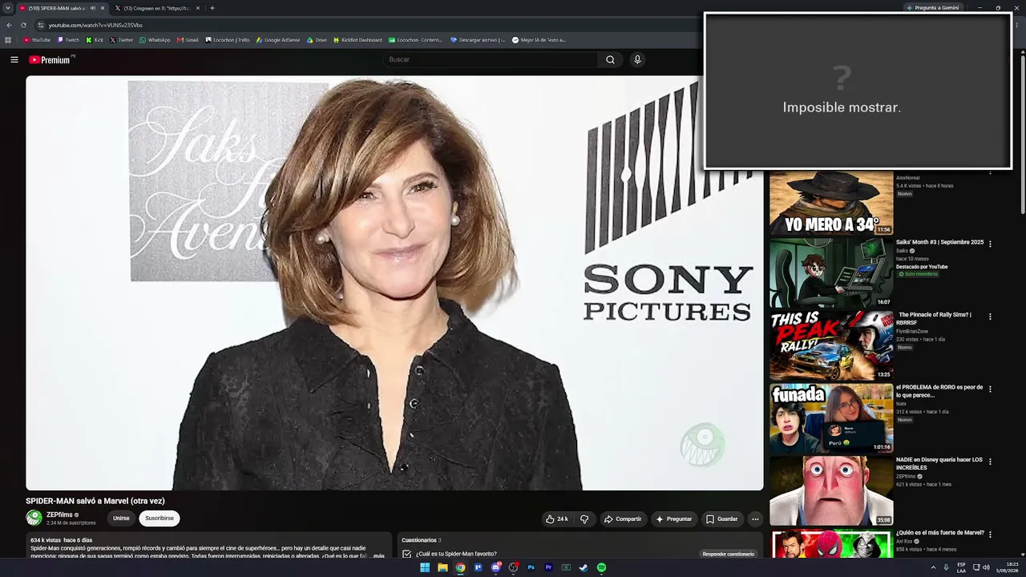The width and height of the screenshot is (1026, 577).
Task: Focus the Buscar search field
Action: pos(491,59)
